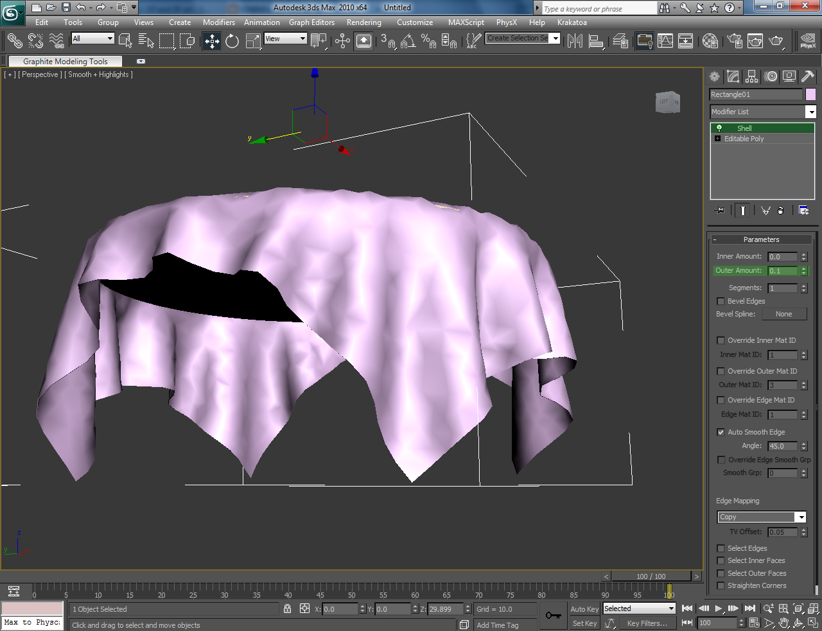Screen dimensions: 822x631
Task: Click the Rendered Frame Window icon
Action: (755, 40)
